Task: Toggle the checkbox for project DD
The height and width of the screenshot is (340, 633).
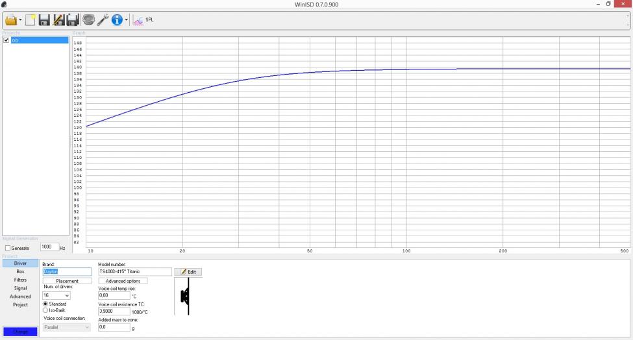Action: pos(6,40)
